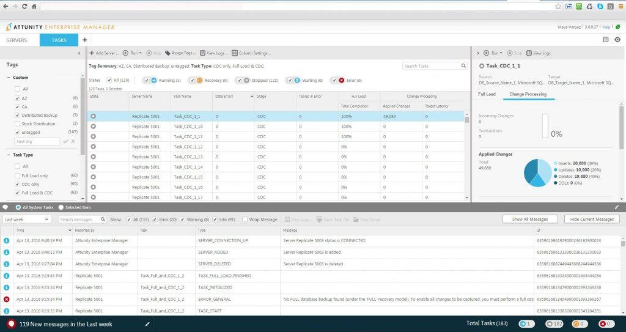626x332 pixels.
Task: Uncheck the AZ tag checkbox
Action: [x=17, y=98]
